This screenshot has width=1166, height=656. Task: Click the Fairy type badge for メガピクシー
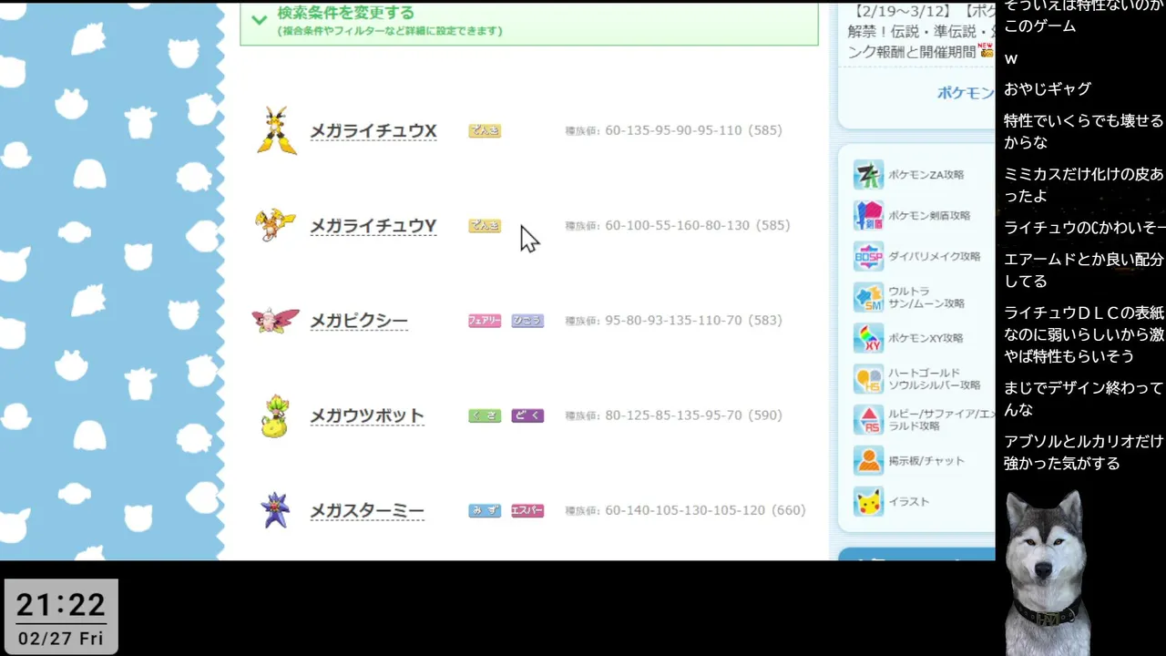coord(485,321)
